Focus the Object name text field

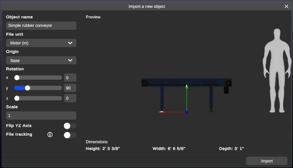[41, 26]
